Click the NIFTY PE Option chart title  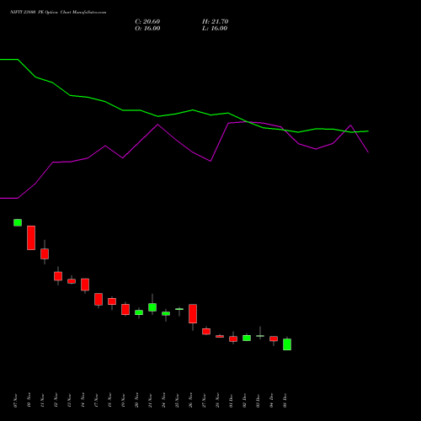click(x=58, y=13)
